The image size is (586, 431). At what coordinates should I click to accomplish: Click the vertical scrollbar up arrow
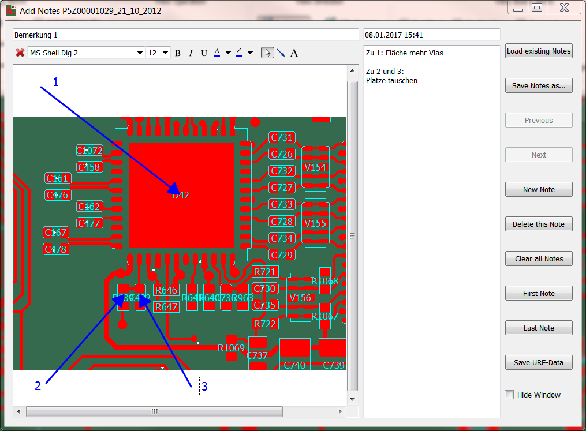pyautogui.click(x=352, y=70)
